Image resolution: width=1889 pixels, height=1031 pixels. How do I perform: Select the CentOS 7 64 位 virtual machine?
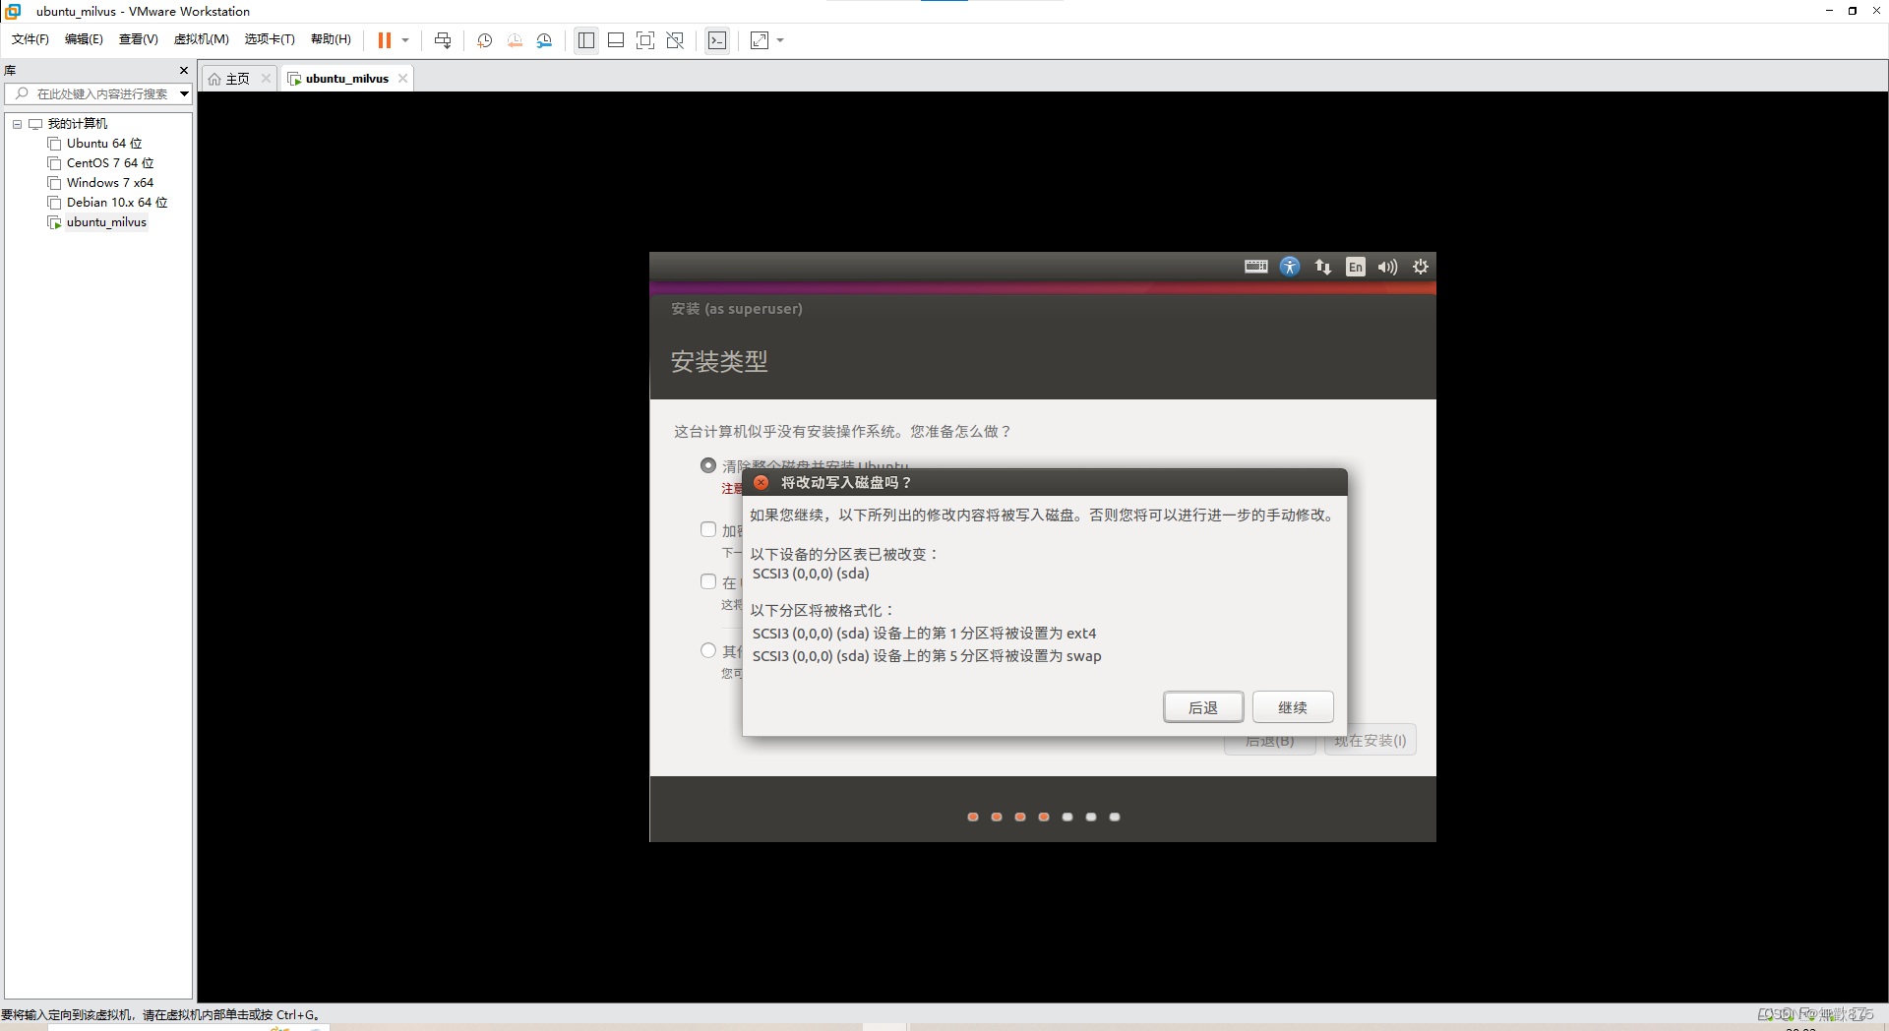110,163
